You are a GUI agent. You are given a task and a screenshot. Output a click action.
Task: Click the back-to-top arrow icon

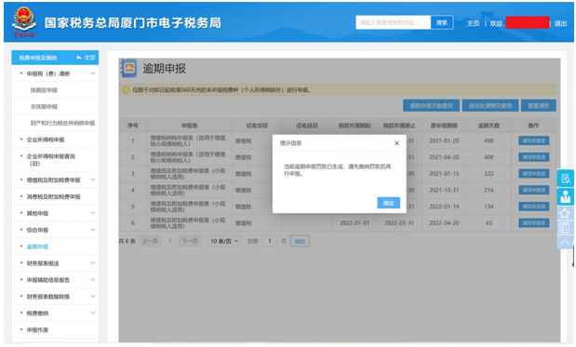coord(565,242)
